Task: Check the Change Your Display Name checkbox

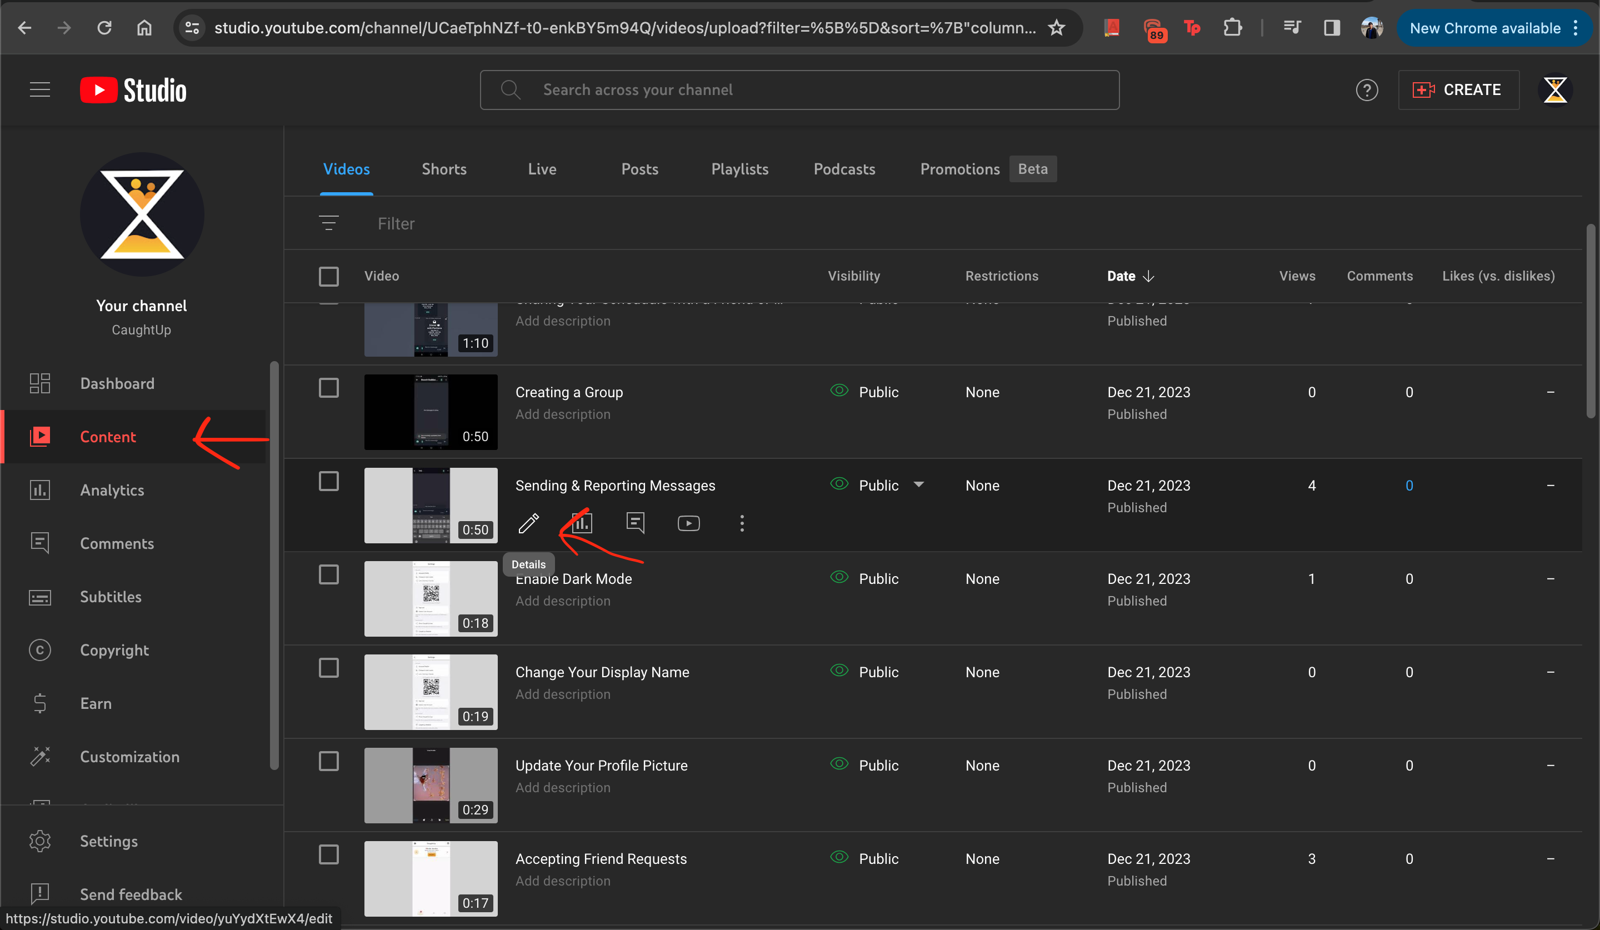Action: point(328,668)
